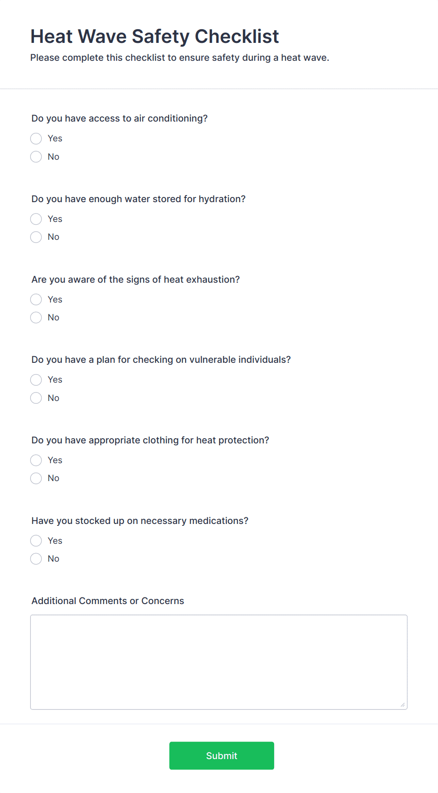
Task: Click the Additional Comments or Concerns textarea
Action: (219, 662)
